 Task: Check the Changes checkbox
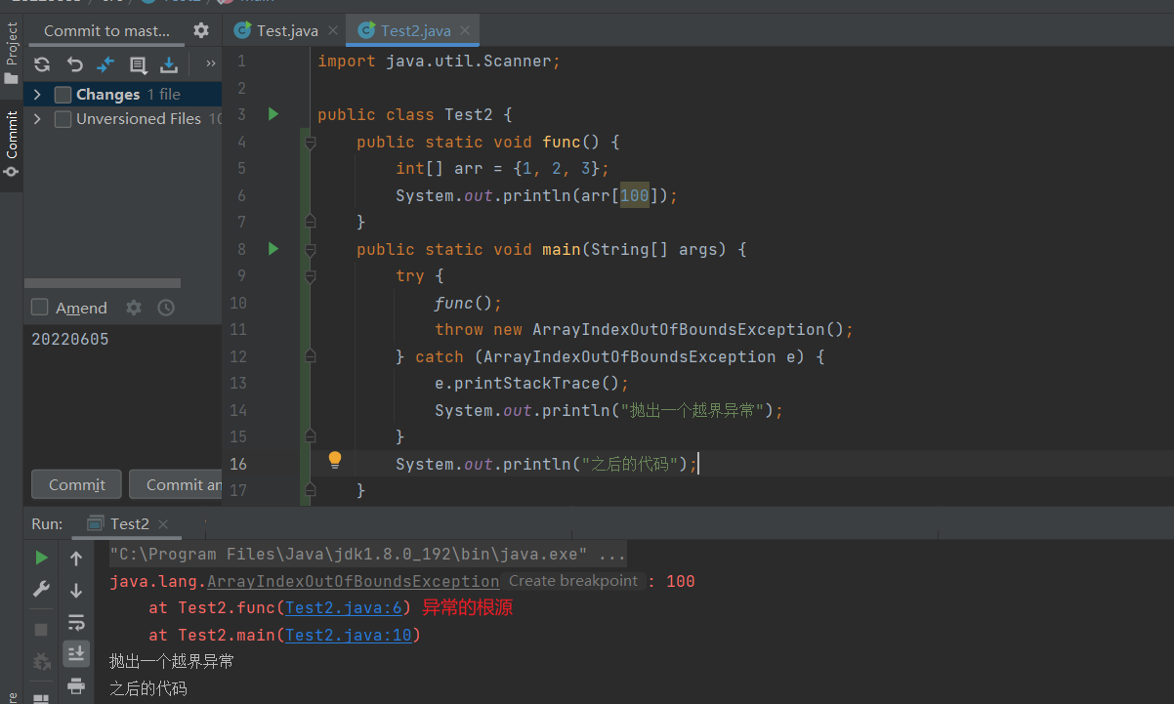[x=63, y=95]
